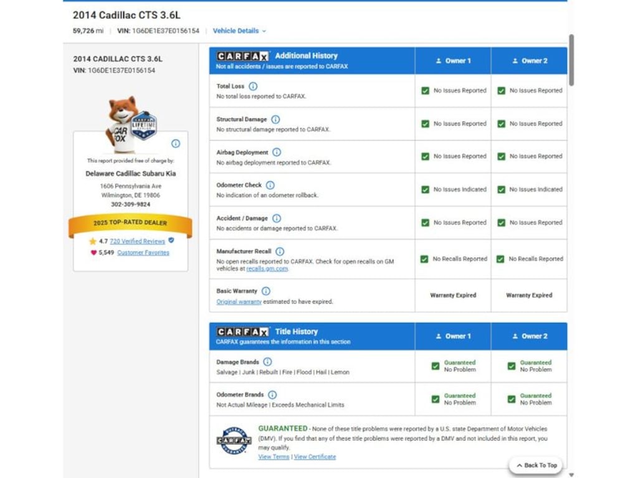Image resolution: width=638 pixels, height=478 pixels.
Task: Expand Vehicle Details dropdown
Action: click(x=239, y=31)
